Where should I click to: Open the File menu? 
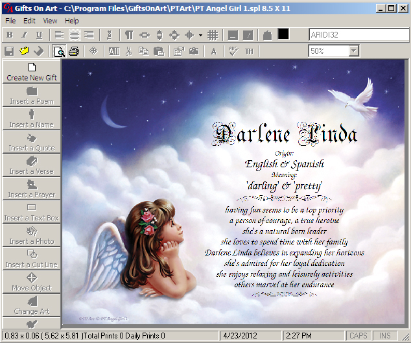(10, 21)
